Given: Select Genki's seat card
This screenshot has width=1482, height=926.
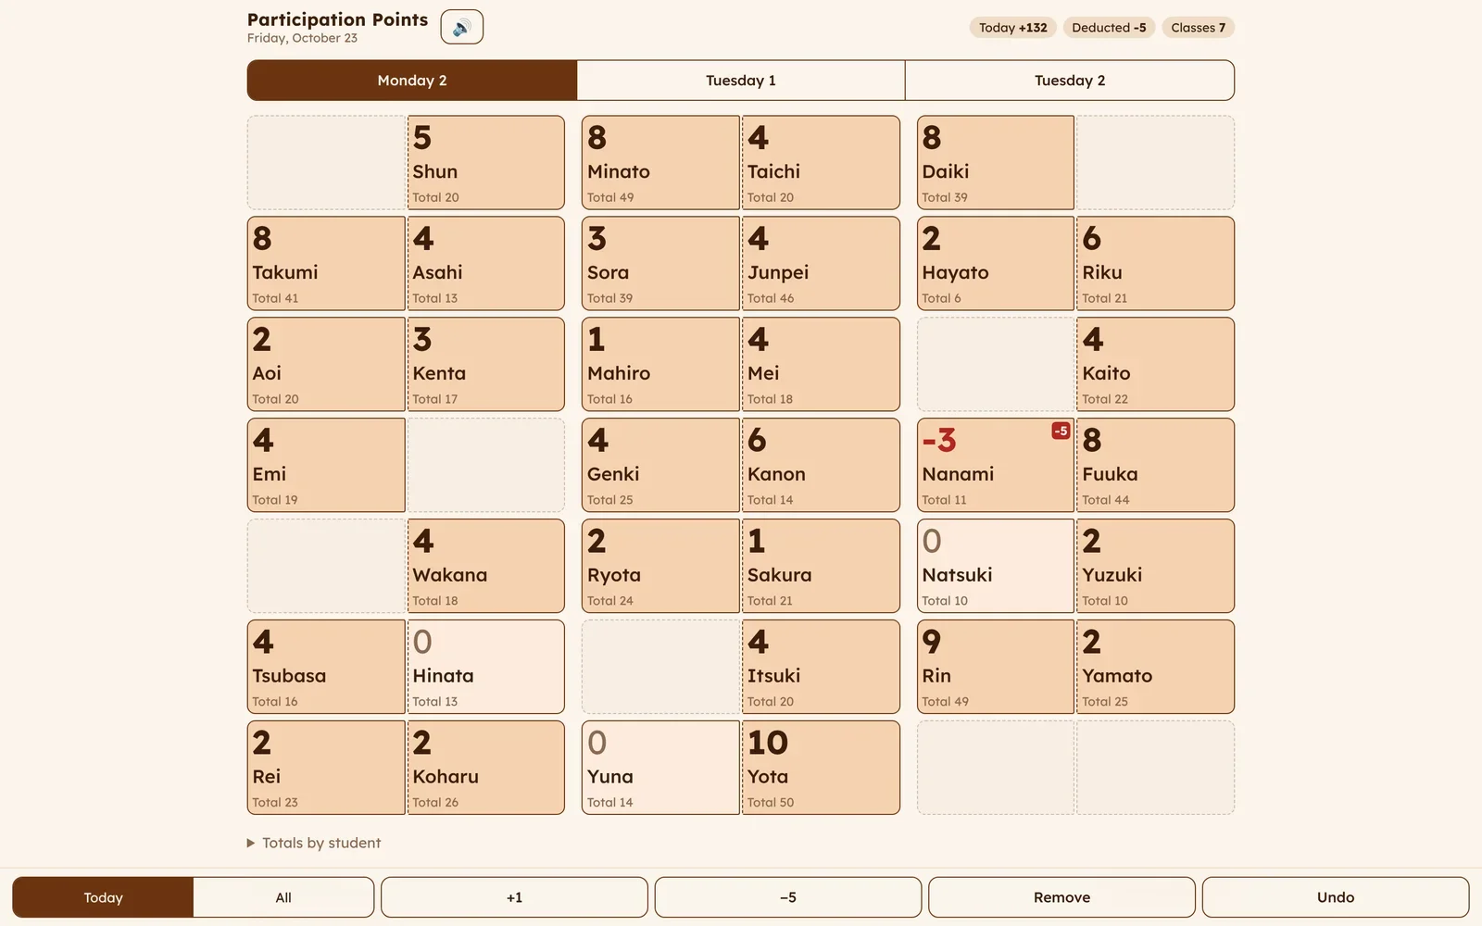Looking at the screenshot, I should pyautogui.click(x=660, y=465).
